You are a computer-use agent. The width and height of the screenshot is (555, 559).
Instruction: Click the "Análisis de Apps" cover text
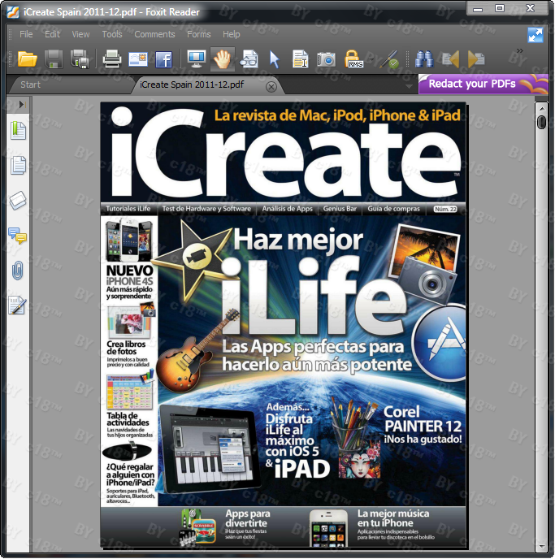pos(288,209)
